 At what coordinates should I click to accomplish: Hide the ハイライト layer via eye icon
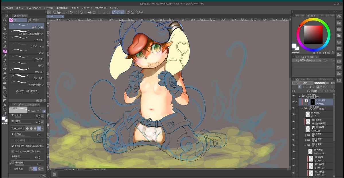pyautogui.click(x=293, y=114)
